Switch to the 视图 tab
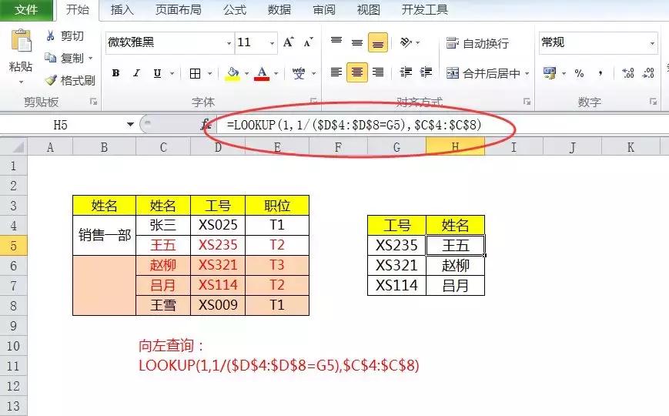669x416 pixels. [369, 9]
